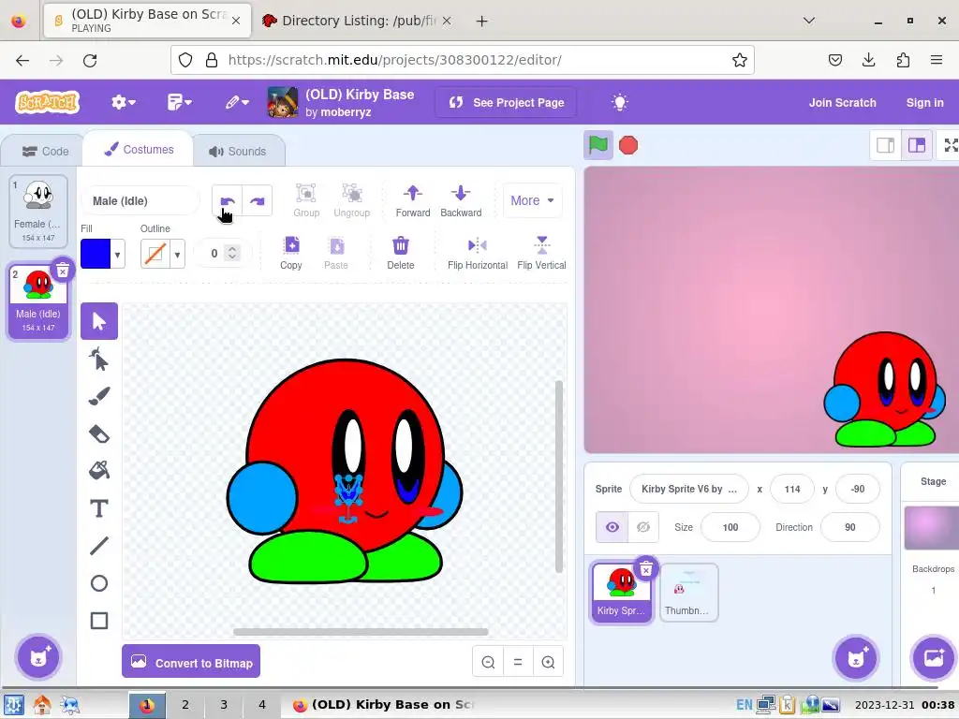The width and height of the screenshot is (959, 719).
Task: Click the costume name field
Action: [140, 200]
